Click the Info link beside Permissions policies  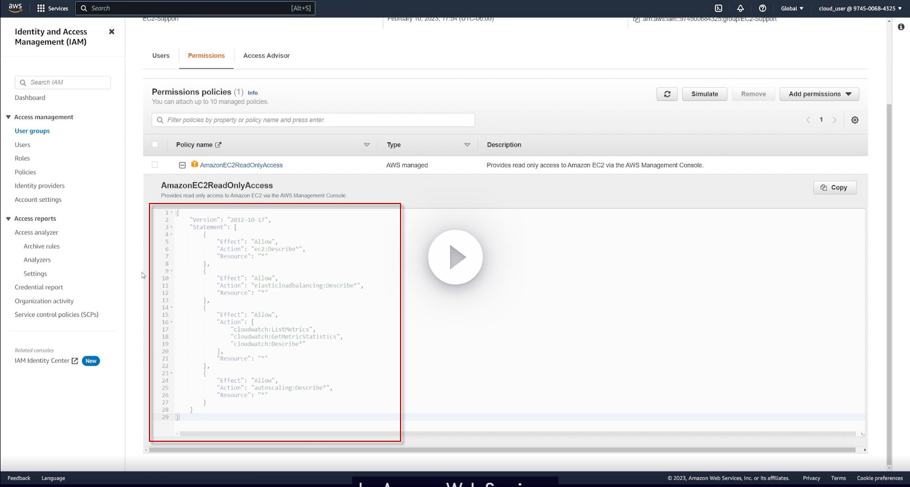pos(253,93)
